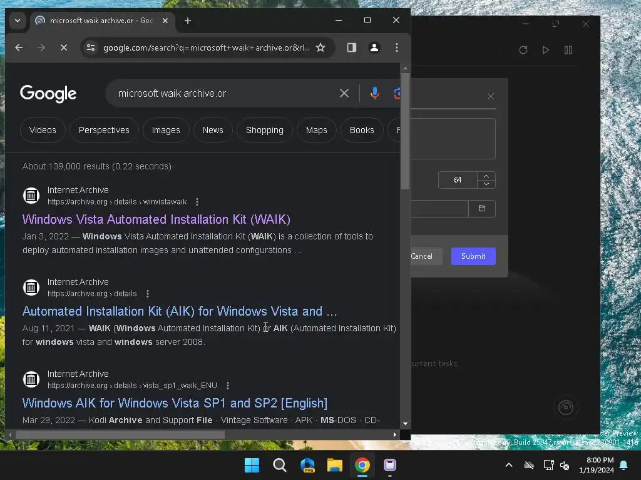Switch to purple app in the taskbar
The width and height of the screenshot is (641, 480).
(x=390, y=465)
